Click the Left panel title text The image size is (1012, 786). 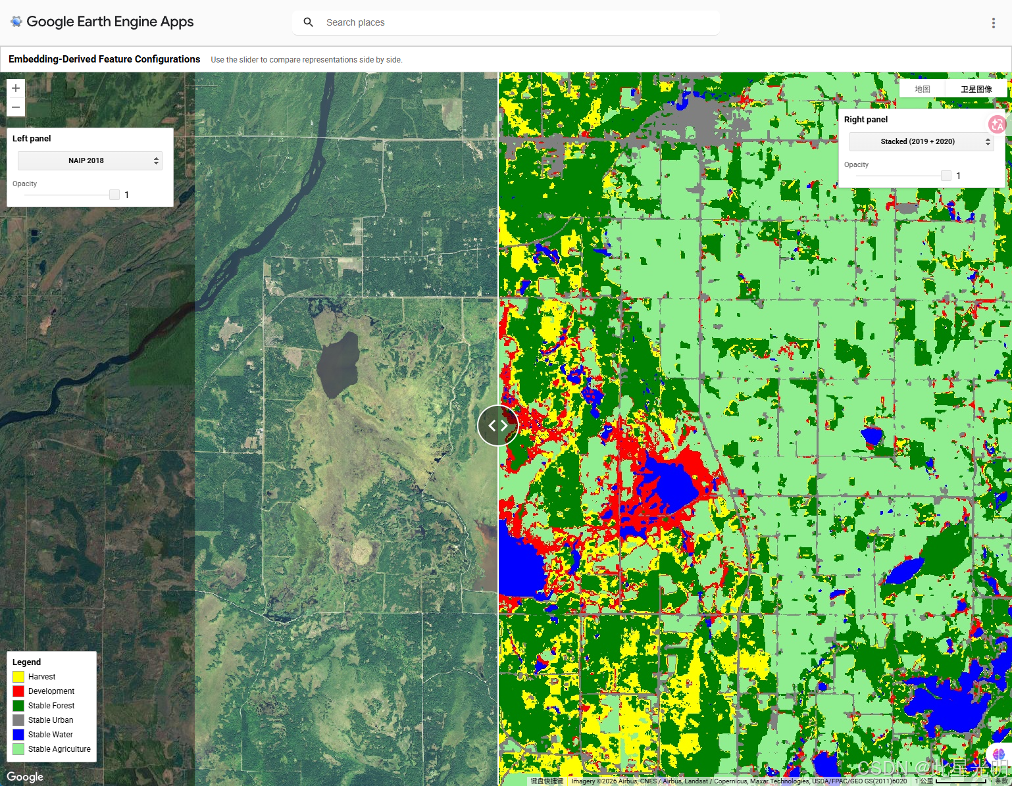click(x=32, y=139)
